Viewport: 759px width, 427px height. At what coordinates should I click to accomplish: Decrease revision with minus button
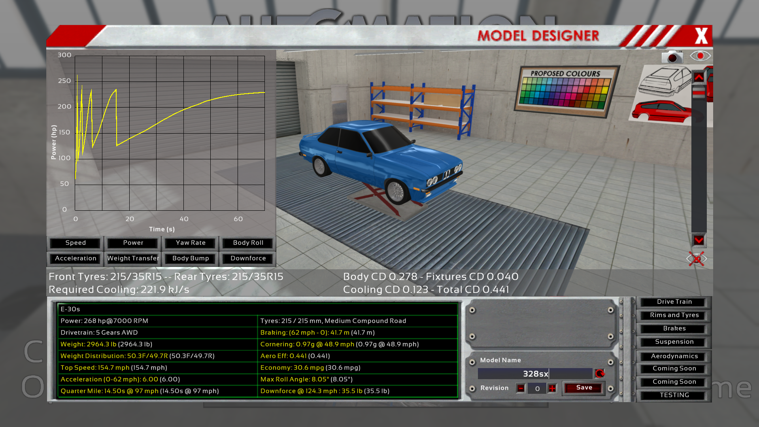521,389
